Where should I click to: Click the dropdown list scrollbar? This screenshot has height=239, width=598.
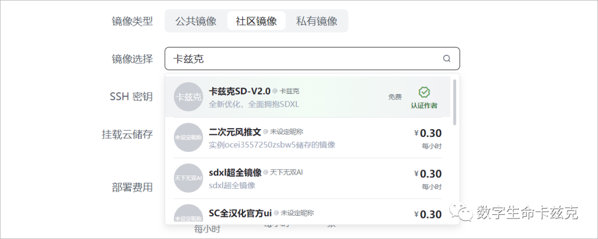pos(454,102)
